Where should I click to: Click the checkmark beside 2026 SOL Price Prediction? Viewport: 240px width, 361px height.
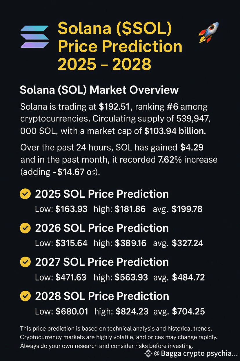(x=25, y=228)
